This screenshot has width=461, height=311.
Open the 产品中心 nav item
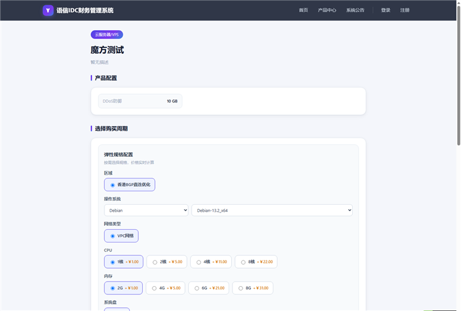[327, 10]
